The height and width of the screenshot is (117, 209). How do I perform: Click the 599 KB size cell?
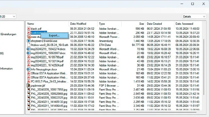(140, 29)
